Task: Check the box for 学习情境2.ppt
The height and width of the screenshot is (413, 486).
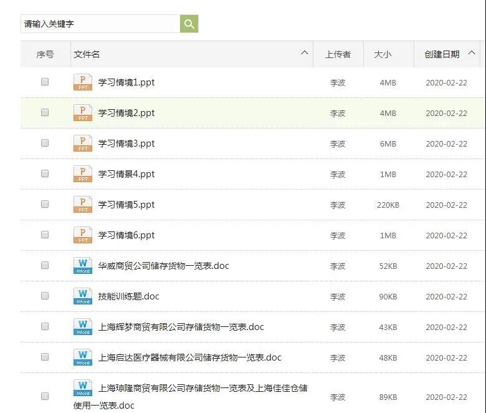Action: coord(45,112)
